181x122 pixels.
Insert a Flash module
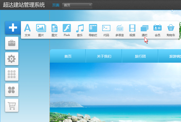click(x=67, y=30)
